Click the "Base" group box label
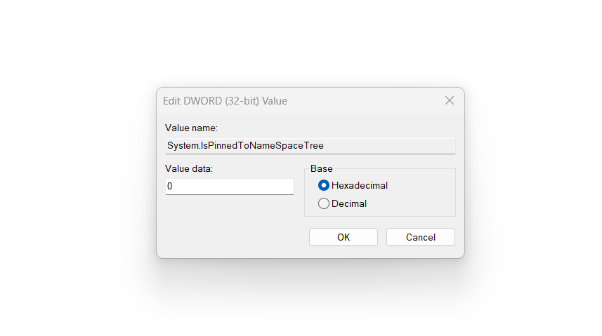Screen dimensions: 602x336 tap(322, 169)
